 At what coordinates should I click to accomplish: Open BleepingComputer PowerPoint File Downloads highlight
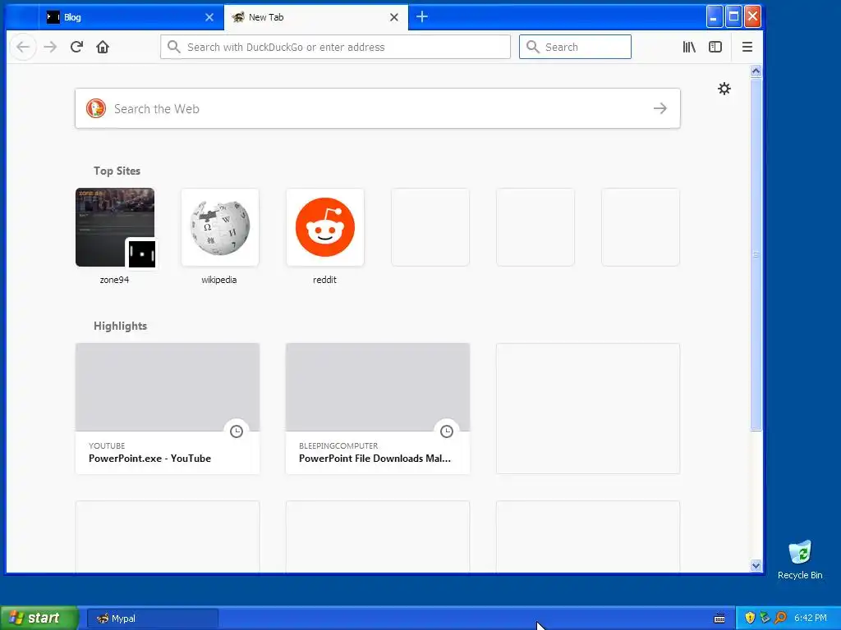pyautogui.click(x=378, y=409)
